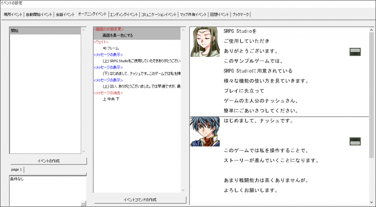Click Nash's blue-haired portrait

coord(205,131)
